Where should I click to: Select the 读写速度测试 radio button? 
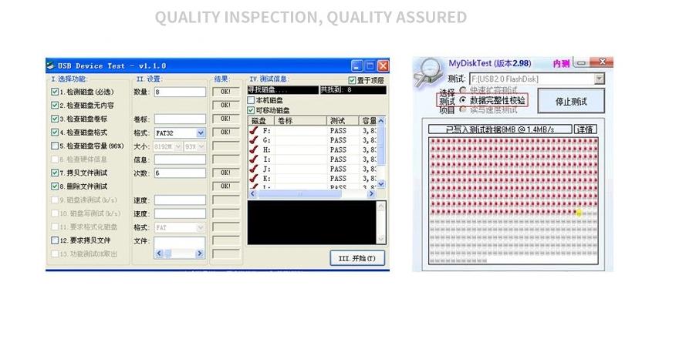pos(463,109)
